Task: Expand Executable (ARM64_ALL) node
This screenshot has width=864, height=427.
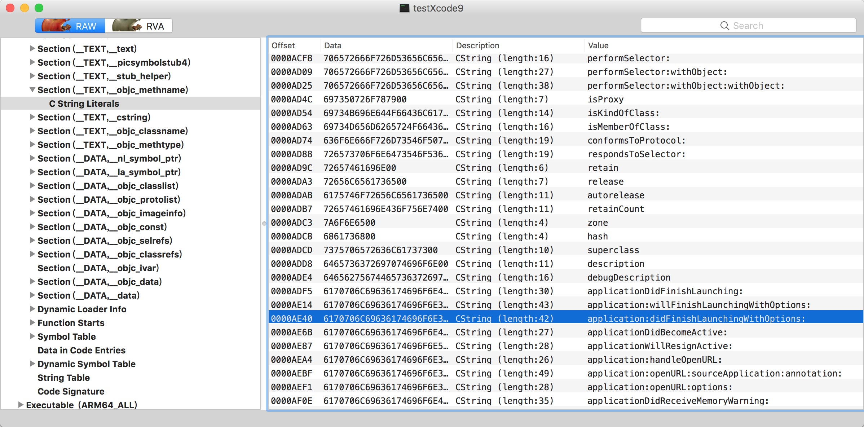Action: 21,405
